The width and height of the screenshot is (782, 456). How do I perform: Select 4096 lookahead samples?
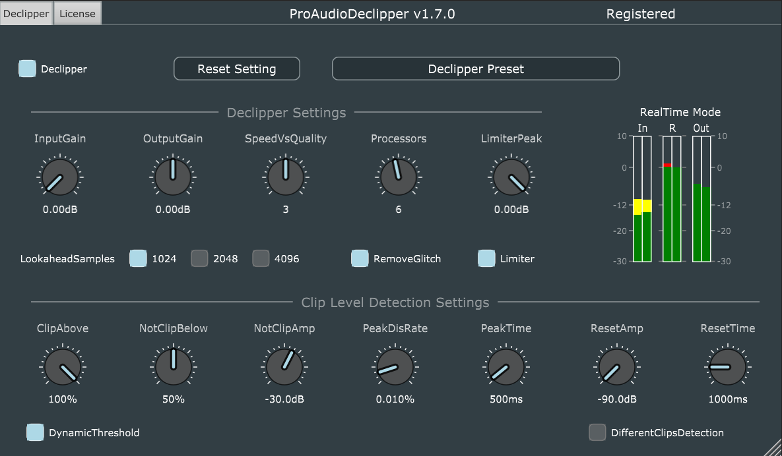click(261, 258)
